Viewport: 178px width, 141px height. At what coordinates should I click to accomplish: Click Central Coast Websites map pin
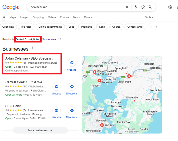click(99, 80)
